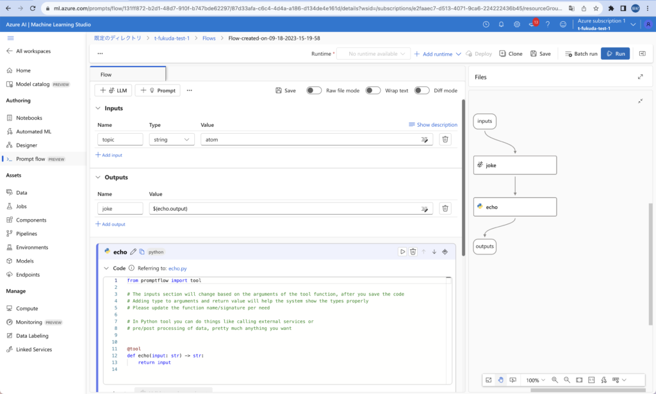Zoom out on the flow graph

click(566, 380)
